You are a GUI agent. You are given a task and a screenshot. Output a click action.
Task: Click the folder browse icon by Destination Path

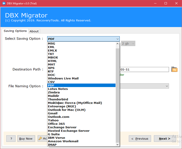click(174, 69)
